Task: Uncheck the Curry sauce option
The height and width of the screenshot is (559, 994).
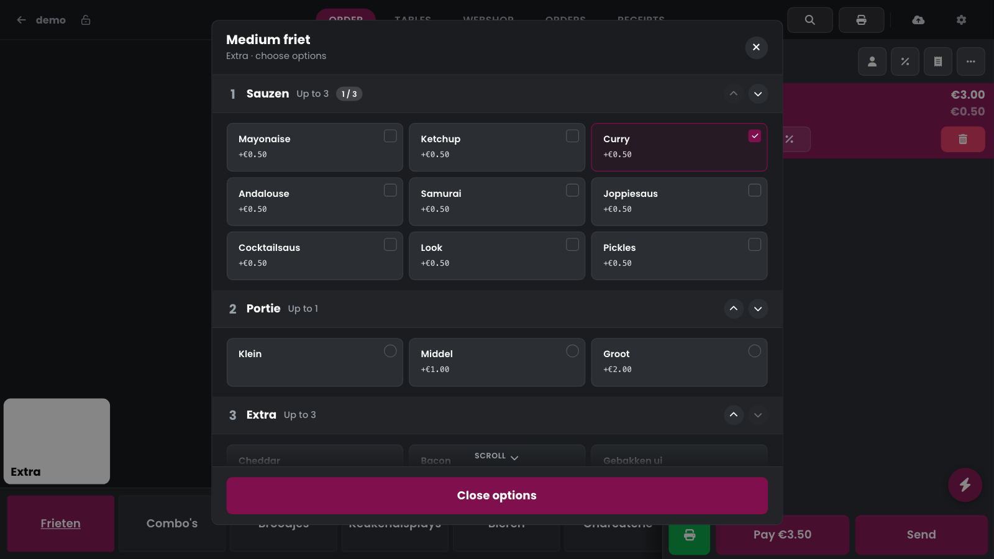Action: 679,147
